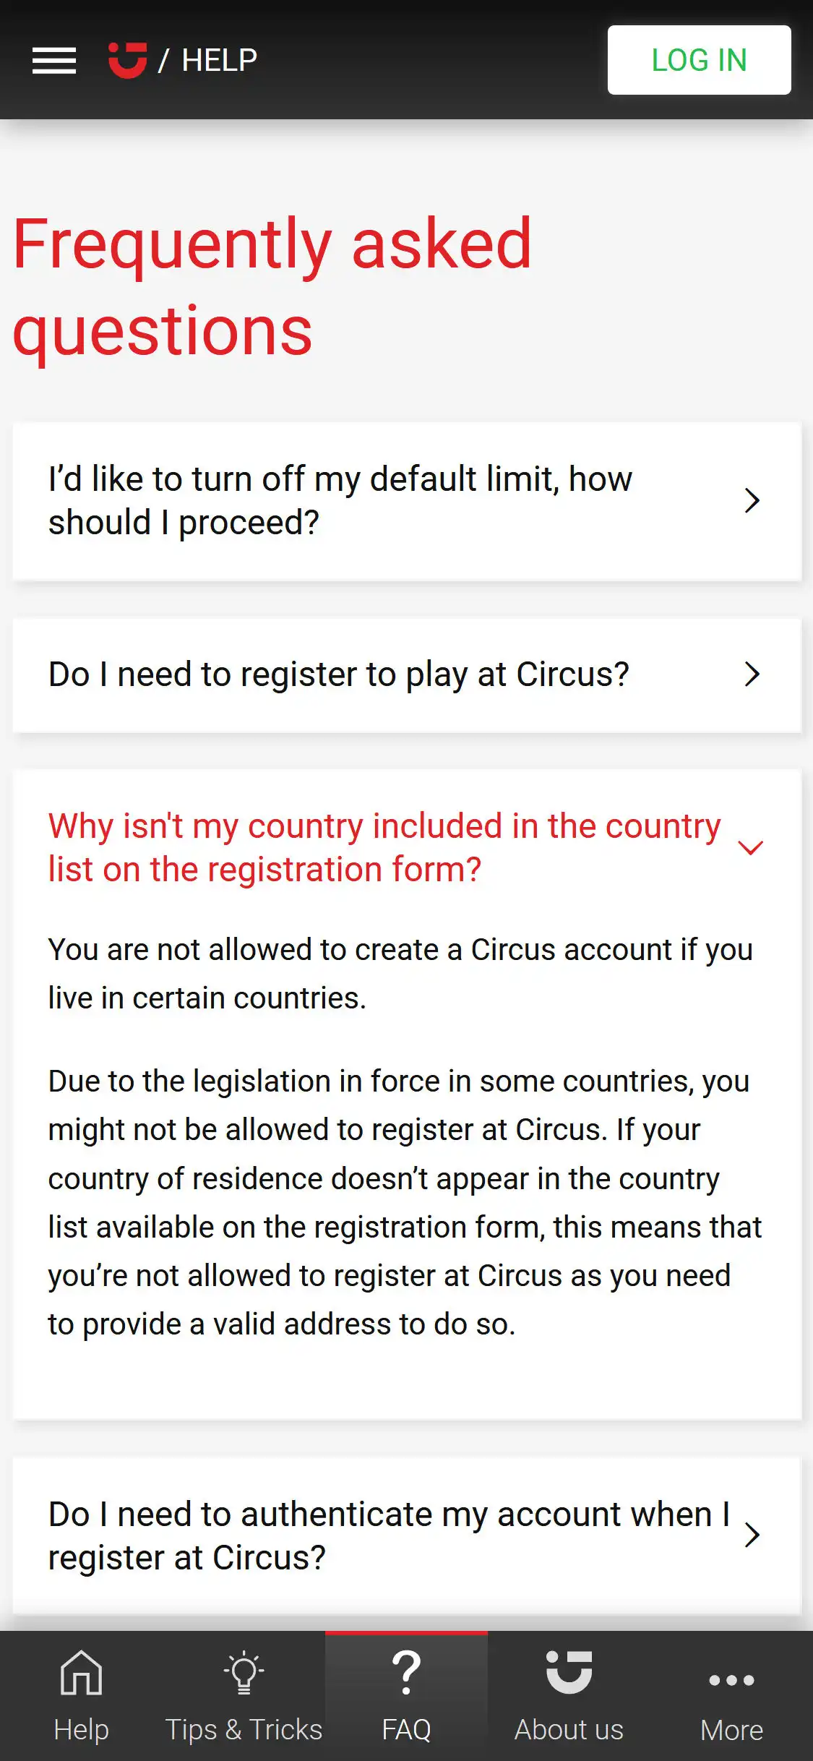Viewport: 813px width, 1761px height.
Task: Go to the About us tab label
Action: point(569,1730)
